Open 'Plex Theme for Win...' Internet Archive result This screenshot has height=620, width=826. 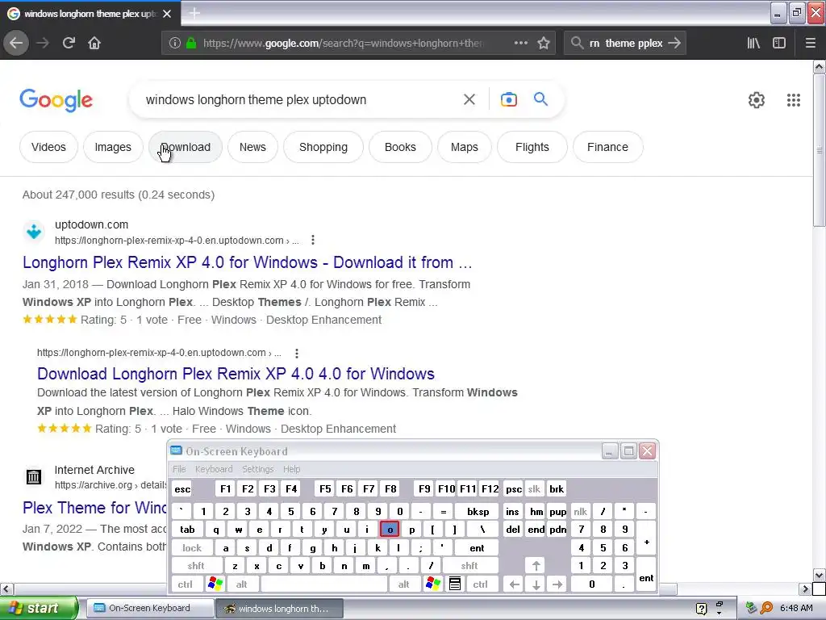(x=94, y=508)
